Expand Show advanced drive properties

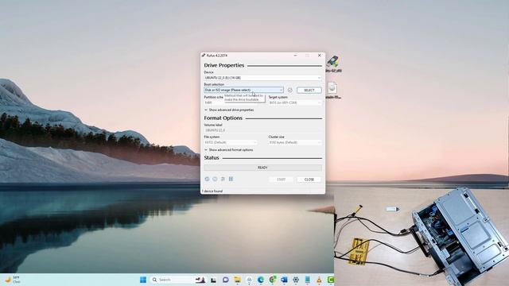229,110
